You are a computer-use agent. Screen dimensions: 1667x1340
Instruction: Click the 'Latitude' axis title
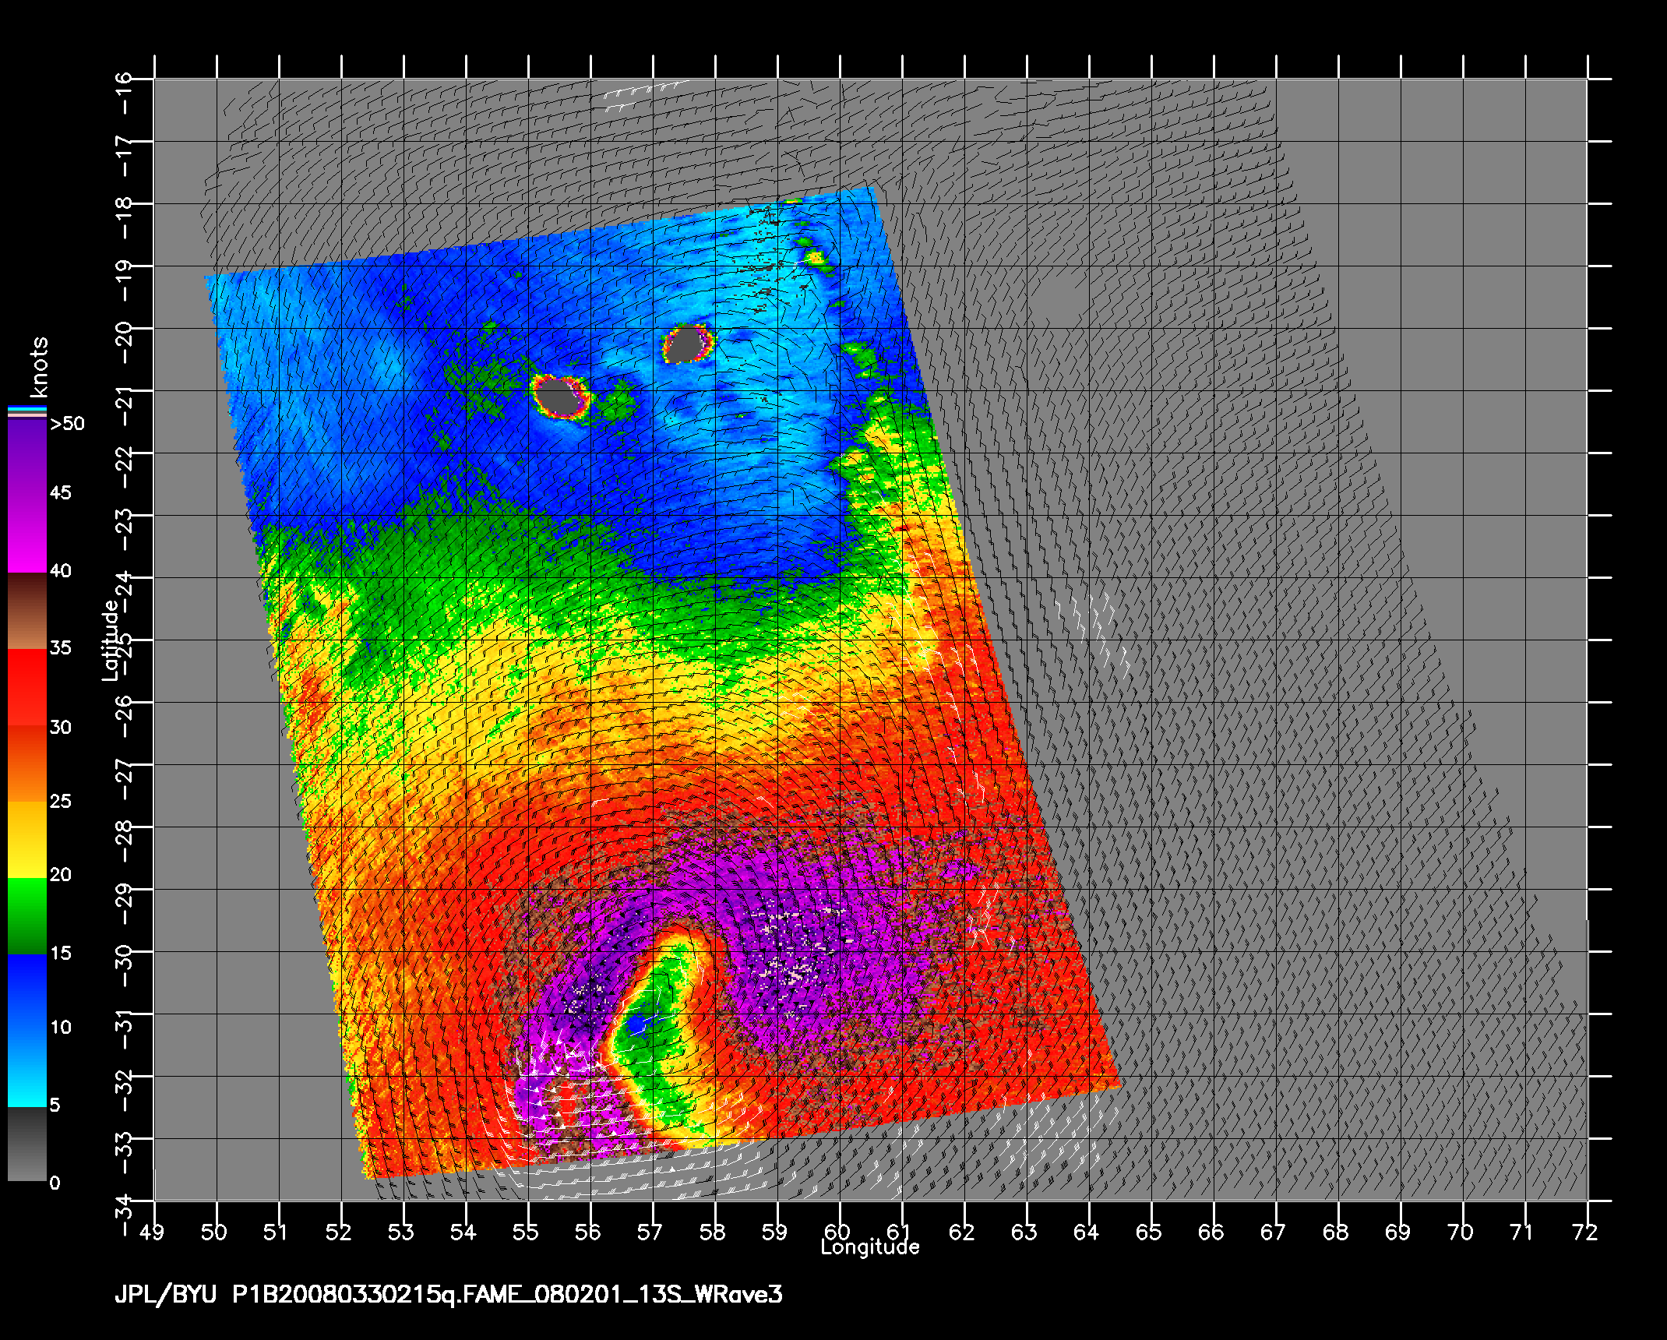[x=111, y=640]
